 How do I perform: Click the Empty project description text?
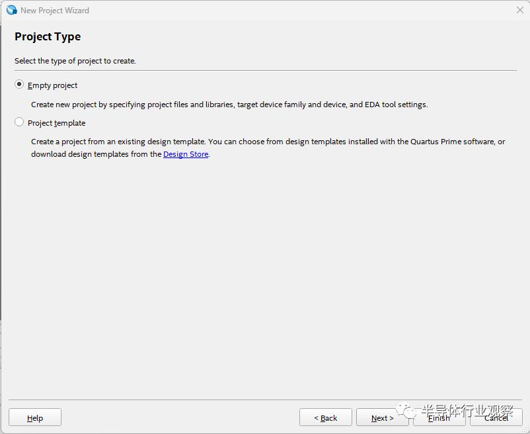pos(229,105)
